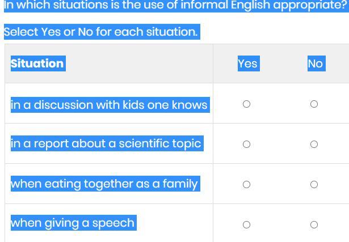Select Yes for discussion with kids
Screen dimensions: 349x242
pyautogui.click(x=246, y=104)
